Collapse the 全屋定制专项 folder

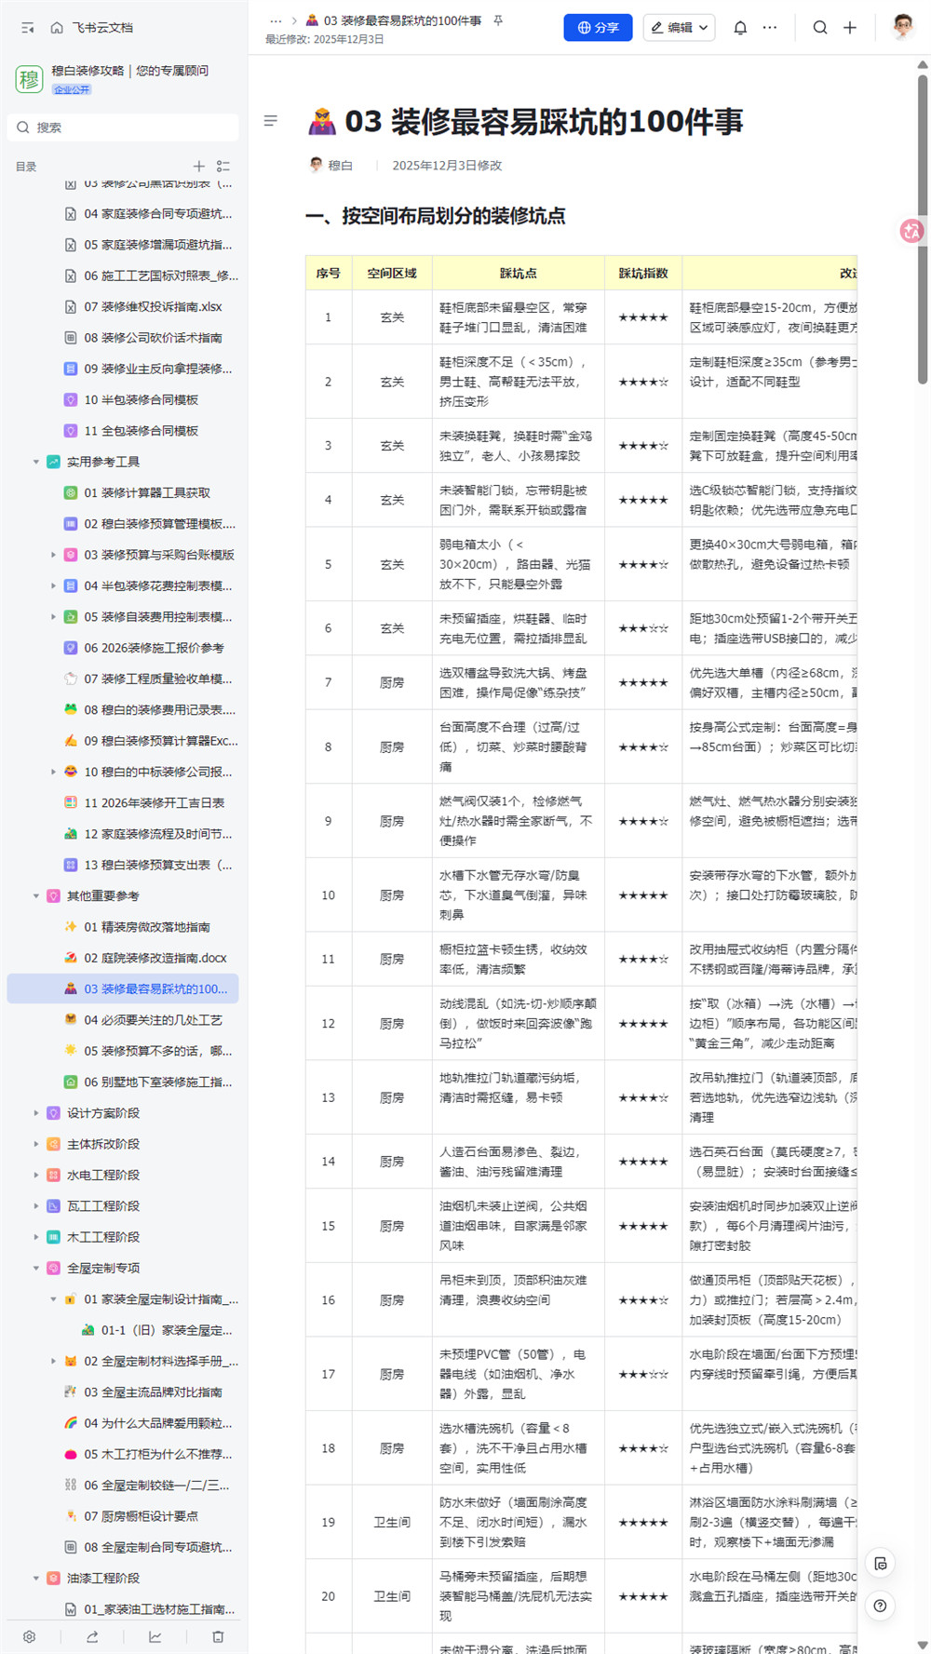point(36,1268)
